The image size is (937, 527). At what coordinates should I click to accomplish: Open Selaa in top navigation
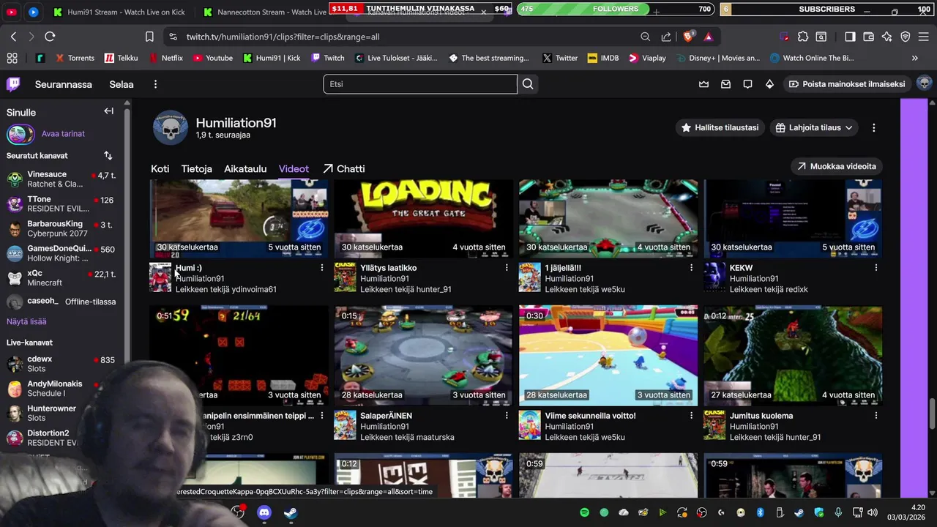pos(122,84)
